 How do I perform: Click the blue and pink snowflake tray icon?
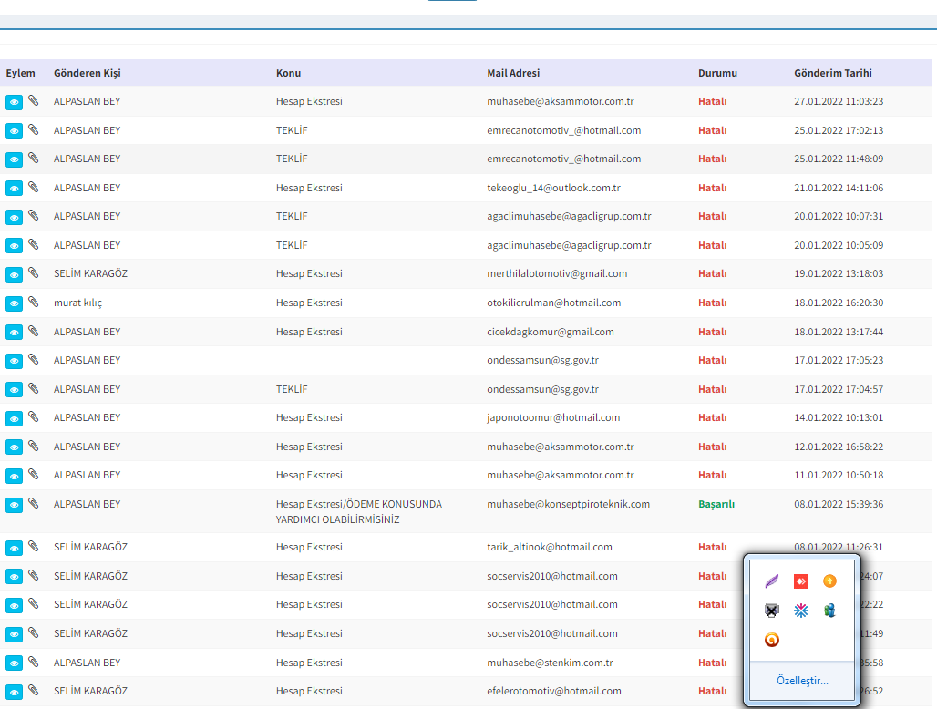[x=801, y=611]
